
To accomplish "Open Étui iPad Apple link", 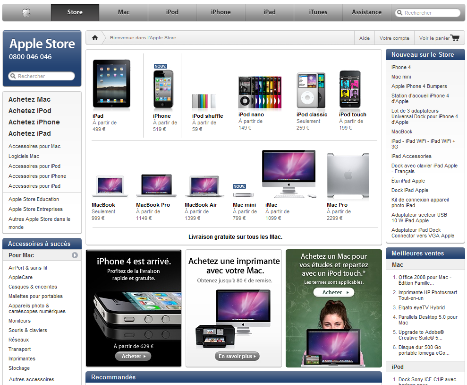I will click(x=408, y=181).
